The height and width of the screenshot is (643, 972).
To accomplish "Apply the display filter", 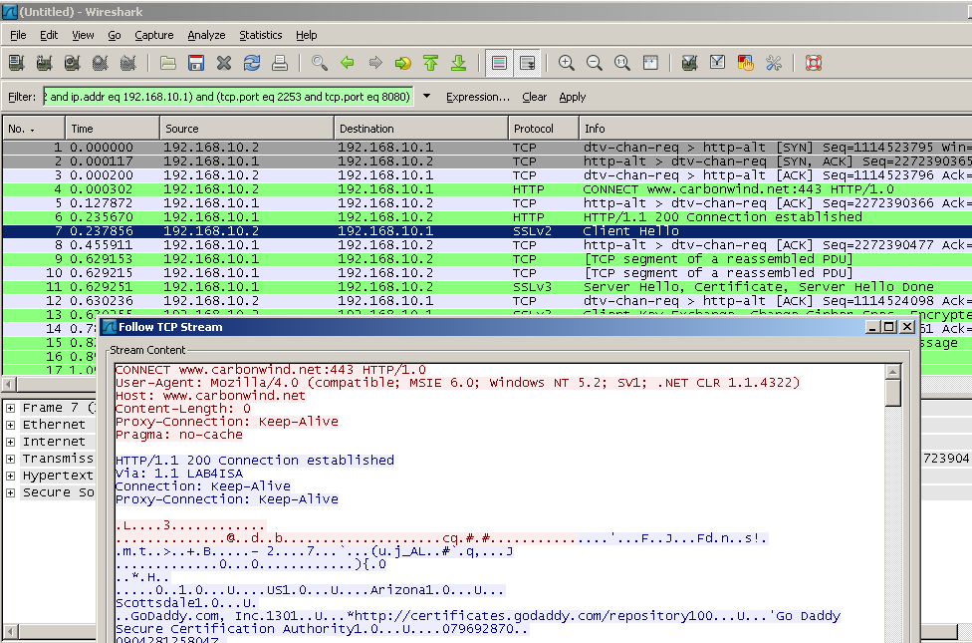I will pyautogui.click(x=573, y=97).
